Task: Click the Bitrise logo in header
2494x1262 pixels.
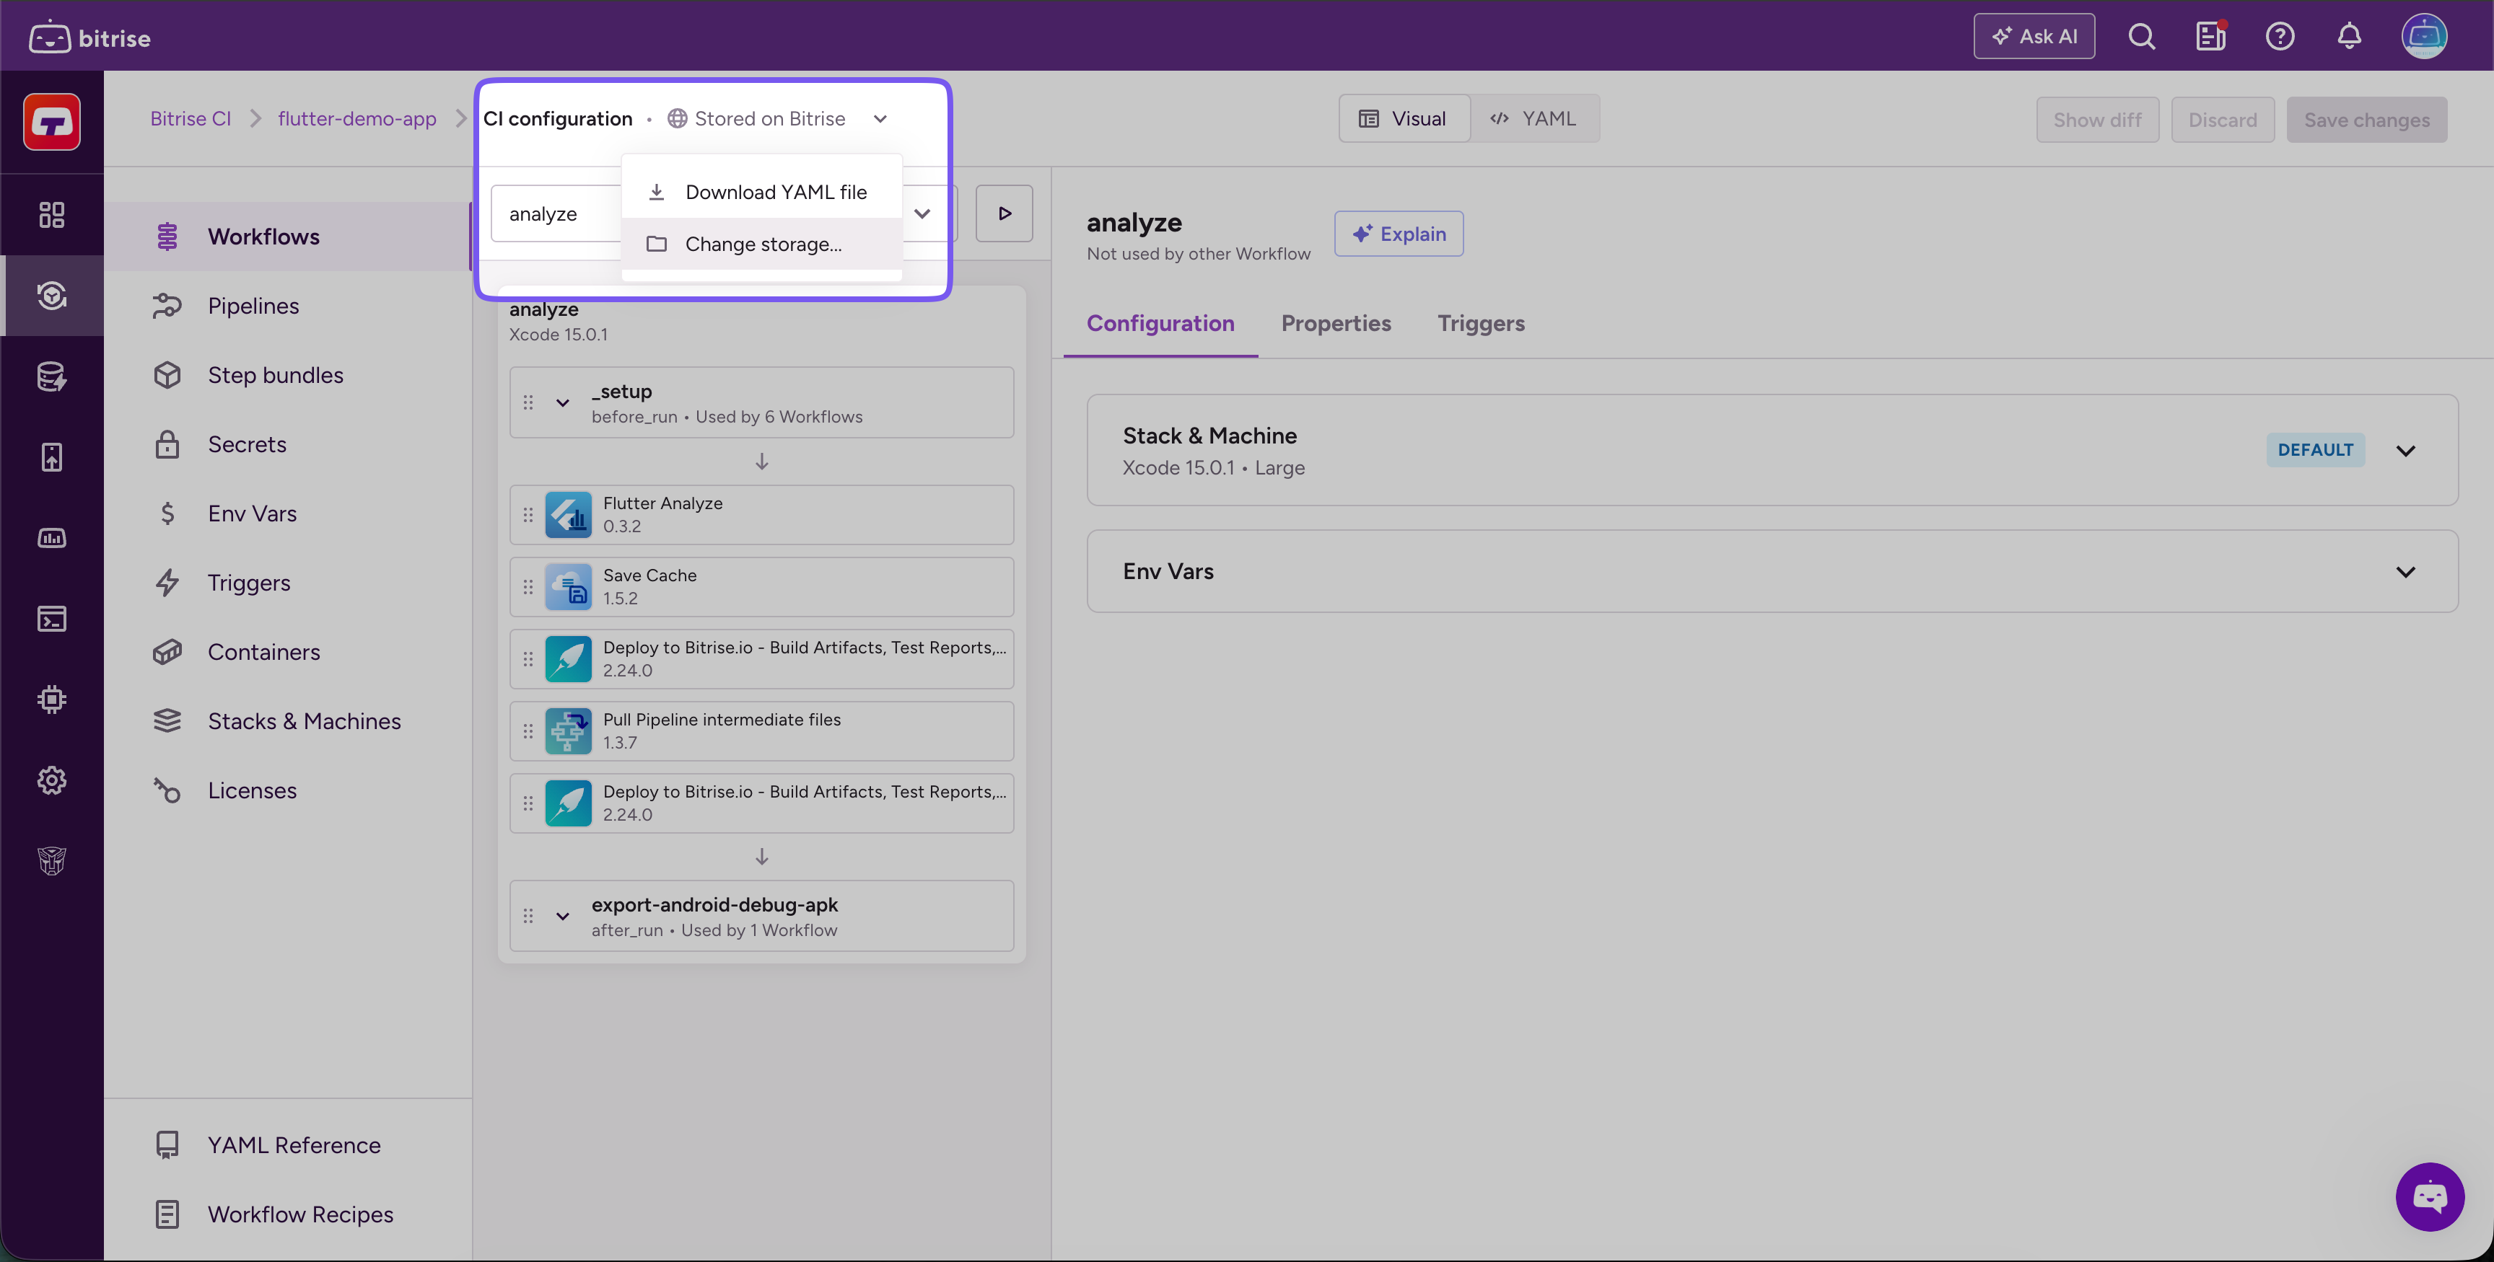Action: point(90,37)
